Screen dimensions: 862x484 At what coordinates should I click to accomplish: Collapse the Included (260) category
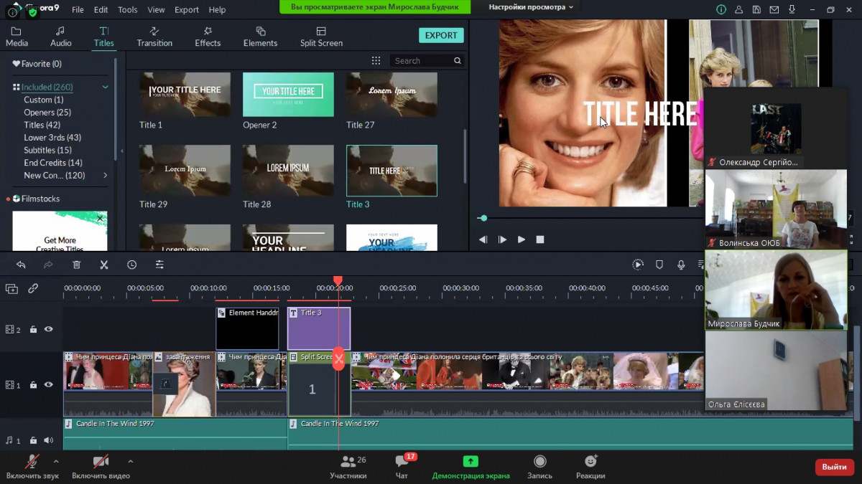tap(105, 87)
